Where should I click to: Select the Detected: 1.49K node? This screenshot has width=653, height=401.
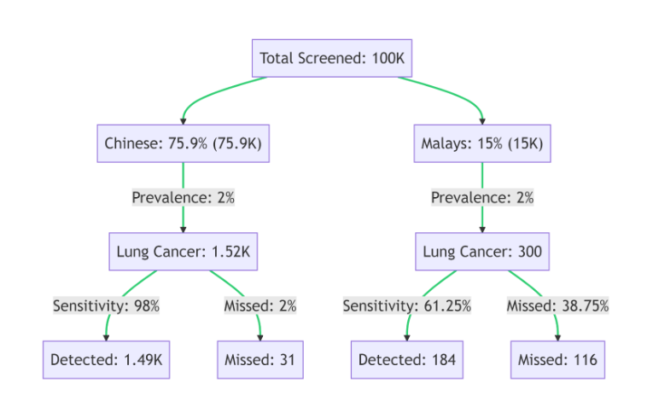107,360
